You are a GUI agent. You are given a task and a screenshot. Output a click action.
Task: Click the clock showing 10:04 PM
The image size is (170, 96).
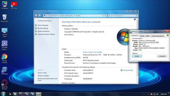tap(164, 94)
